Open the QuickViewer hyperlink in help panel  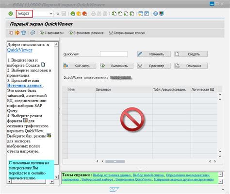(x=20, y=50)
